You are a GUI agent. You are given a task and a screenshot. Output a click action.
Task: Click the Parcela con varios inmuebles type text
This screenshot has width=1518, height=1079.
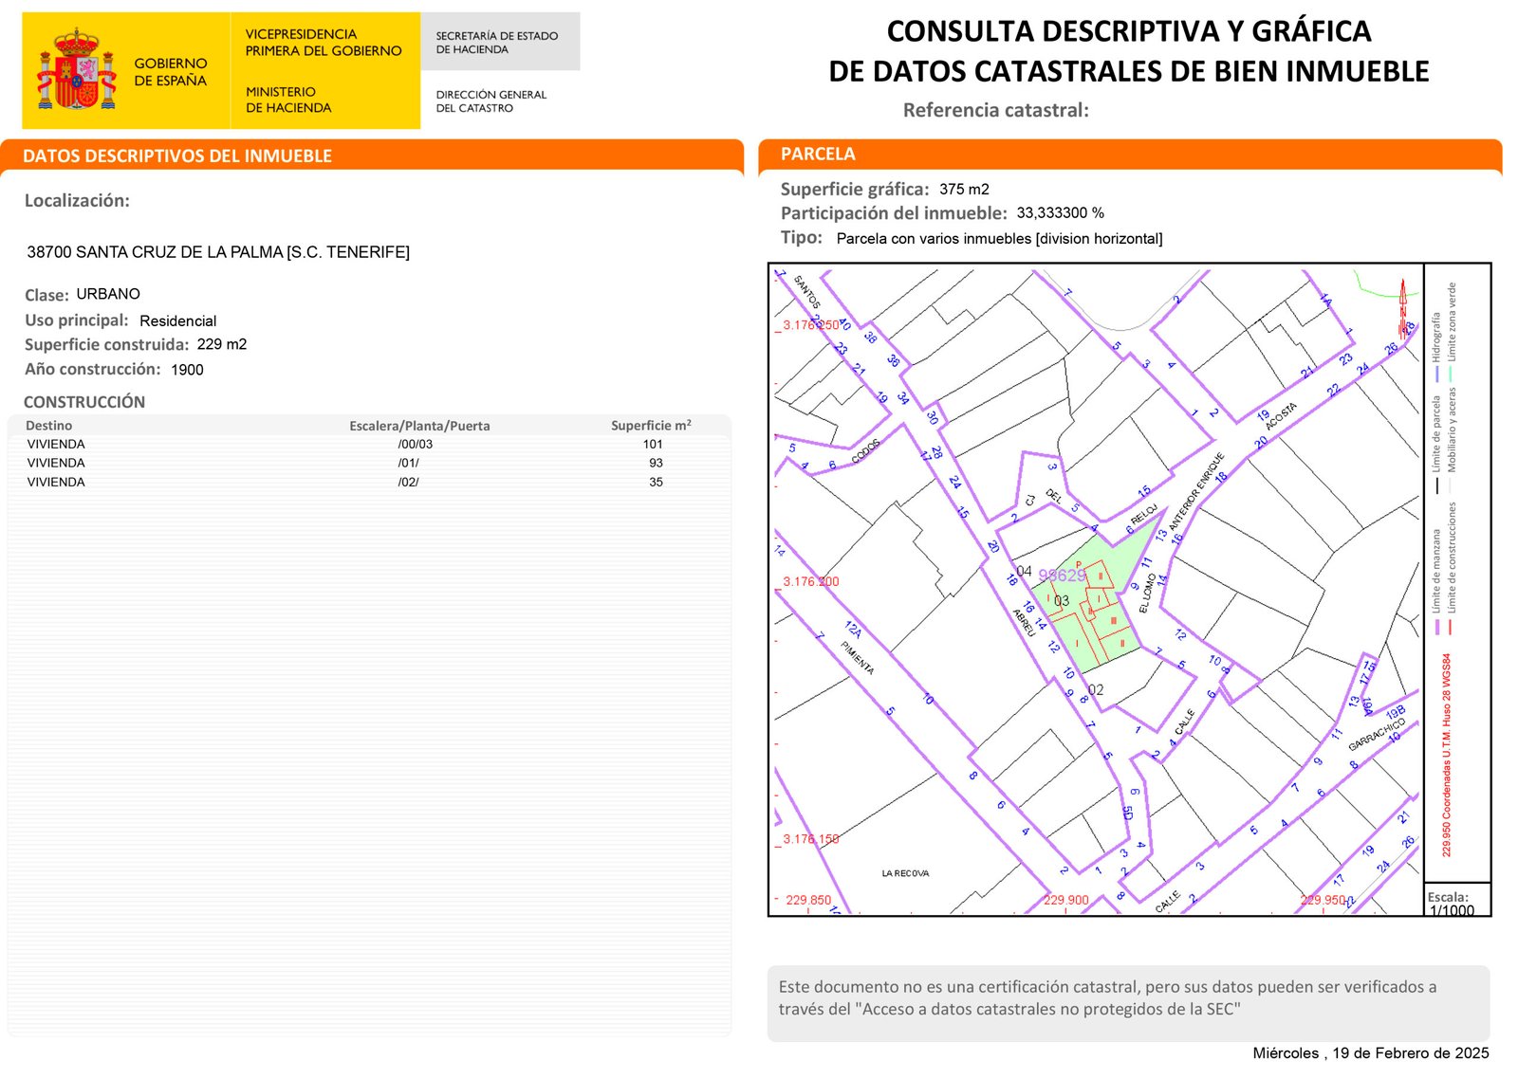tap(999, 239)
